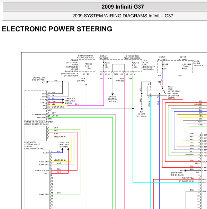
Task: Select the 'R-ANG SUB SIG' terminal label
Action: click(42, 170)
